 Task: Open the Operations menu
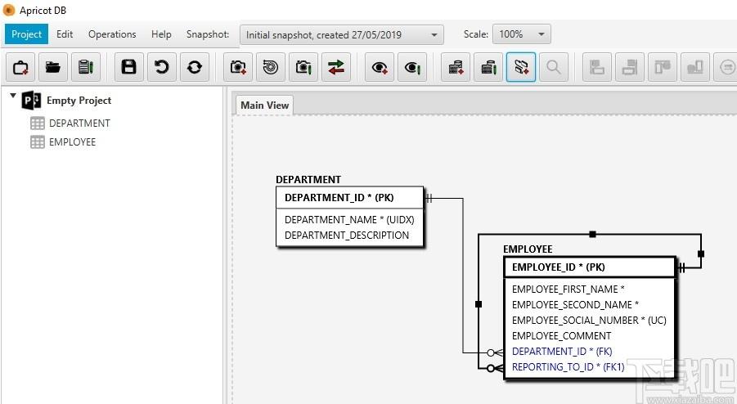pyautogui.click(x=112, y=34)
